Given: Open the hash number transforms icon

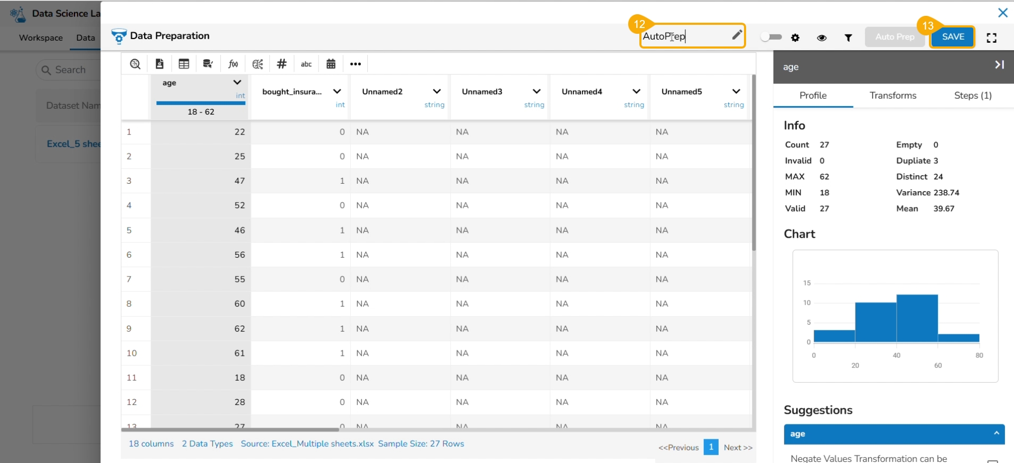Looking at the screenshot, I should [282, 64].
